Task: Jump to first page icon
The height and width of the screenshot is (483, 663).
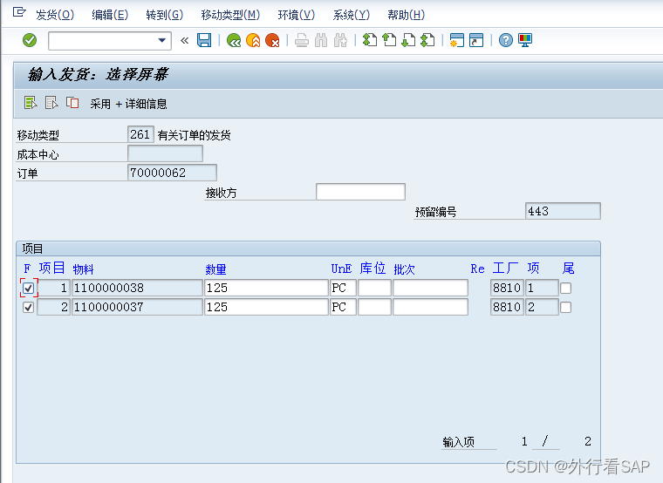Action: [370, 41]
